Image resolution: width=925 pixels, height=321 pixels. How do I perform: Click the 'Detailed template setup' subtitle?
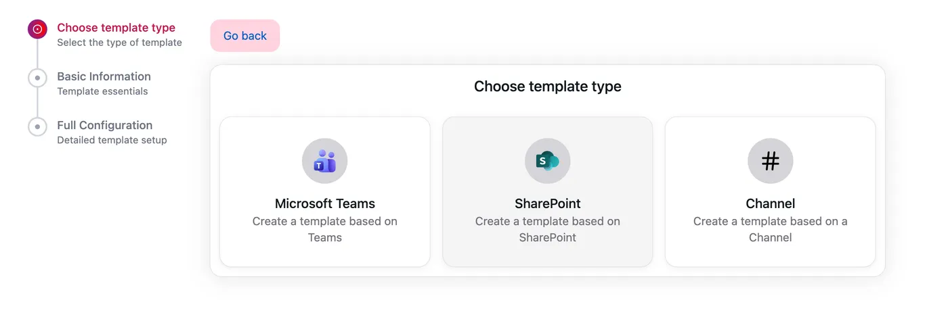[x=112, y=140]
